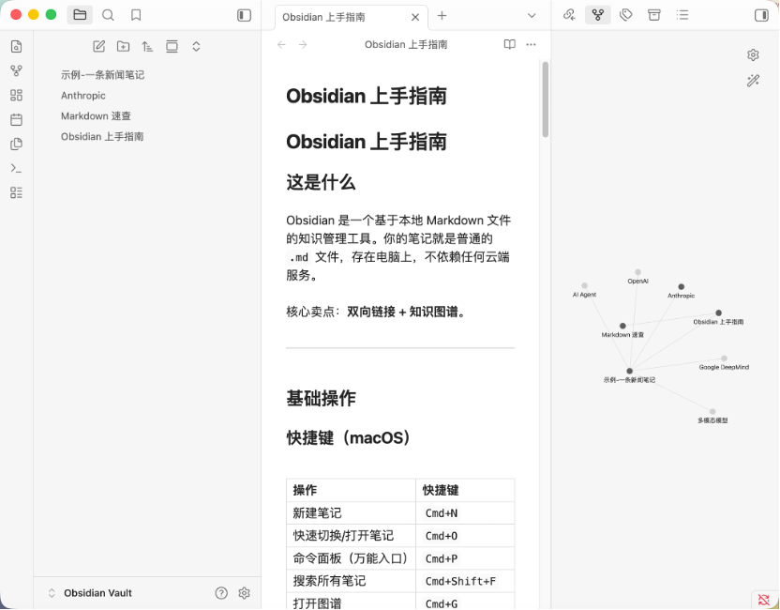Image resolution: width=780 pixels, height=610 pixels.
Task: Click the 多模态模型 graph node
Action: (x=712, y=412)
